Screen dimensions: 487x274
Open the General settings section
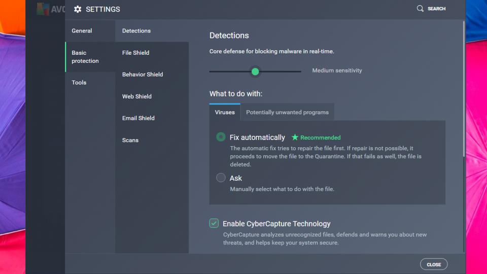tap(82, 31)
